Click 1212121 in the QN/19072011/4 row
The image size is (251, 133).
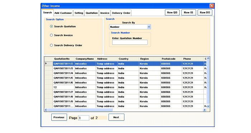click(193, 73)
